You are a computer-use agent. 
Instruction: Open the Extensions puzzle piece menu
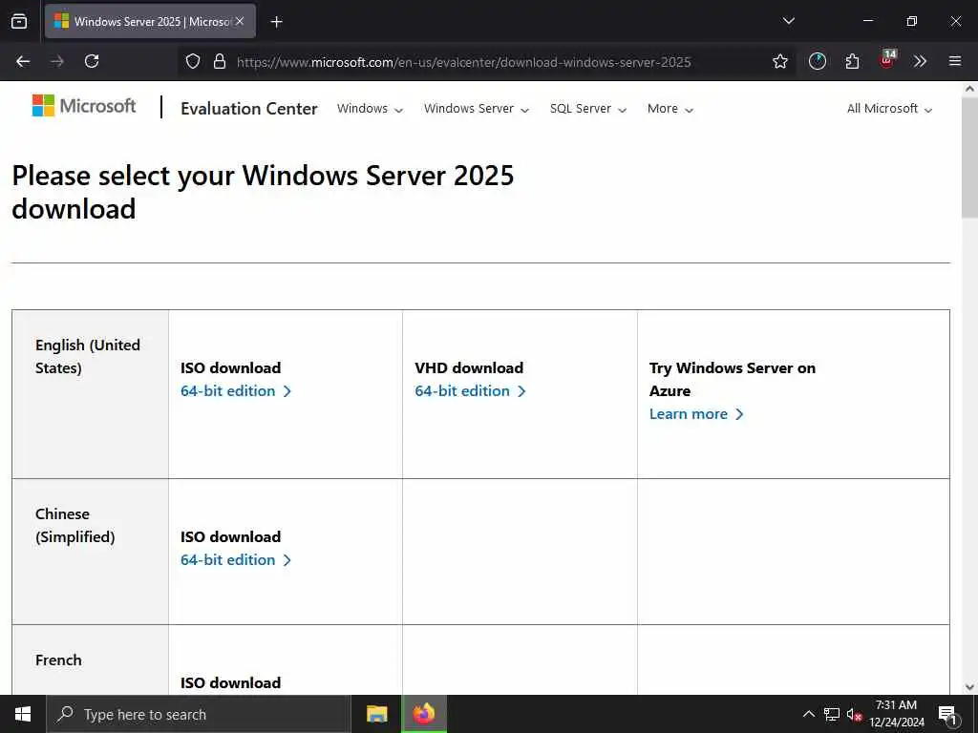[852, 61]
